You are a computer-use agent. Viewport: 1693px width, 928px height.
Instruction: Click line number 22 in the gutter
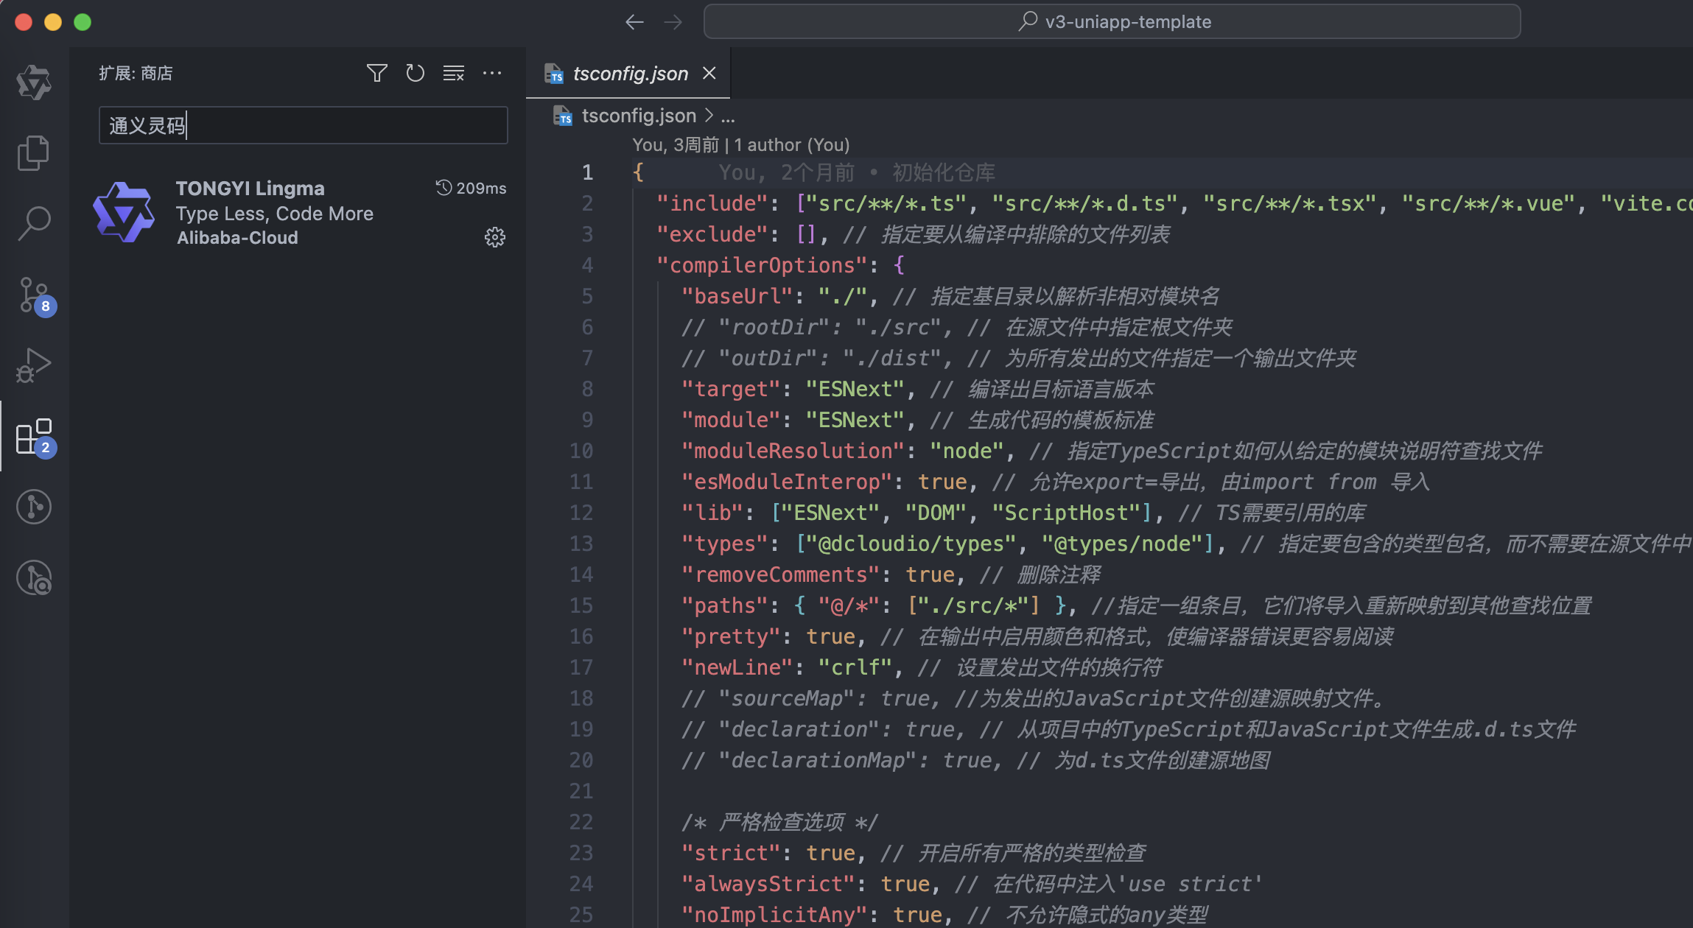click(x=581, y=822)
